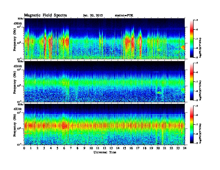Click hour 2 on Universal Time axis

(37, 148)
